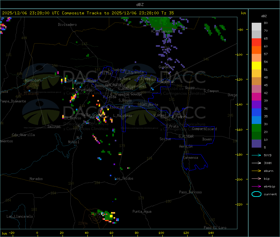The width and height of the screenshot is (280, 237).
Task: Click the blue 36 dBZ color swatch
Action: pyautogui.click(x=256, y=112)
